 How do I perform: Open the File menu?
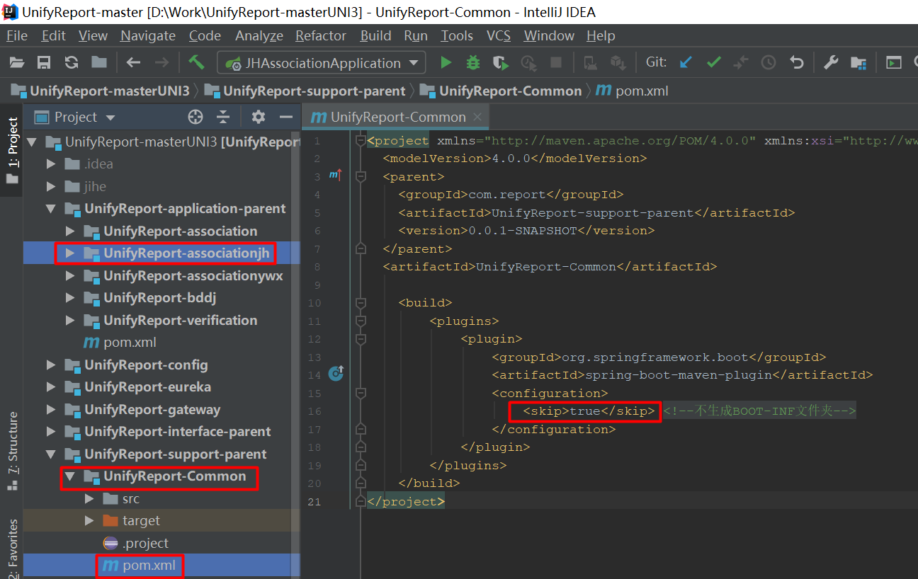(16, 35)
